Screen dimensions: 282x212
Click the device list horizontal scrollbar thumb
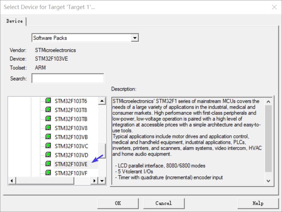45,181
